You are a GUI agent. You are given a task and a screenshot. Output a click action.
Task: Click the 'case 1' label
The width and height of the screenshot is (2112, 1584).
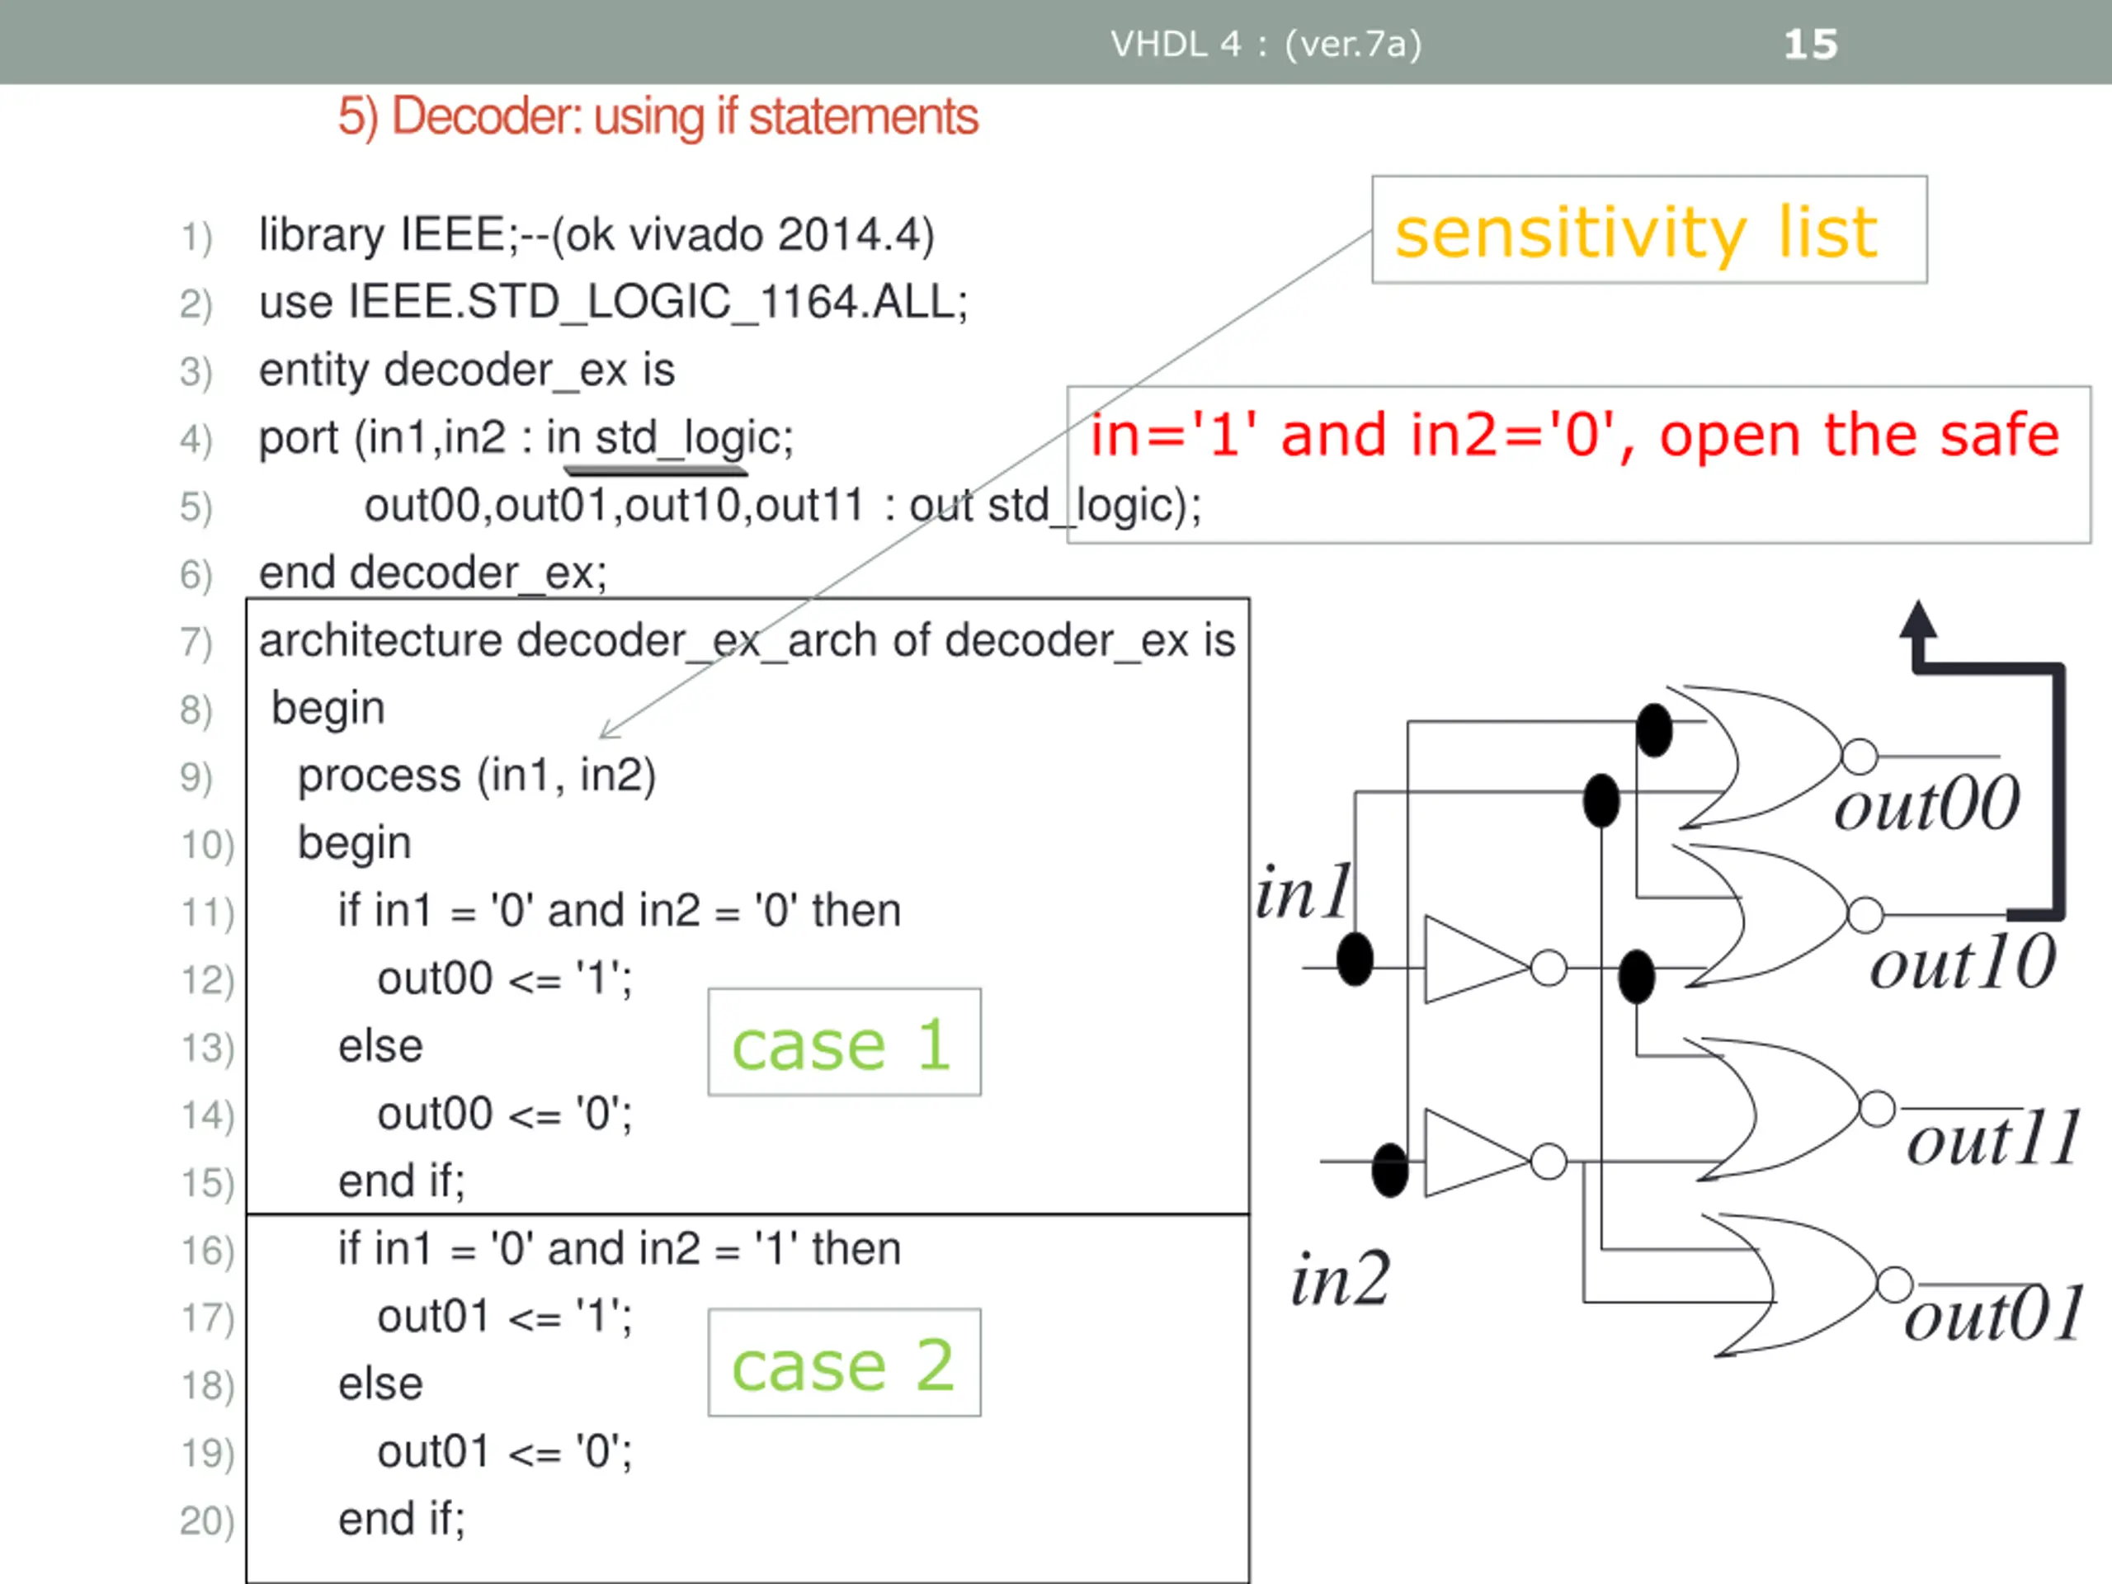coord(841,1044)
